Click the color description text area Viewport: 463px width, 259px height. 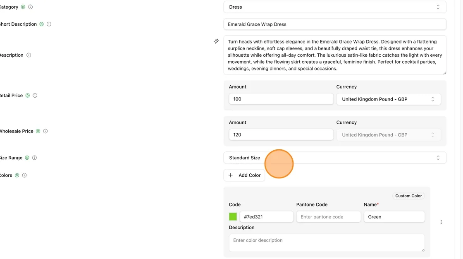pos(327,243)
